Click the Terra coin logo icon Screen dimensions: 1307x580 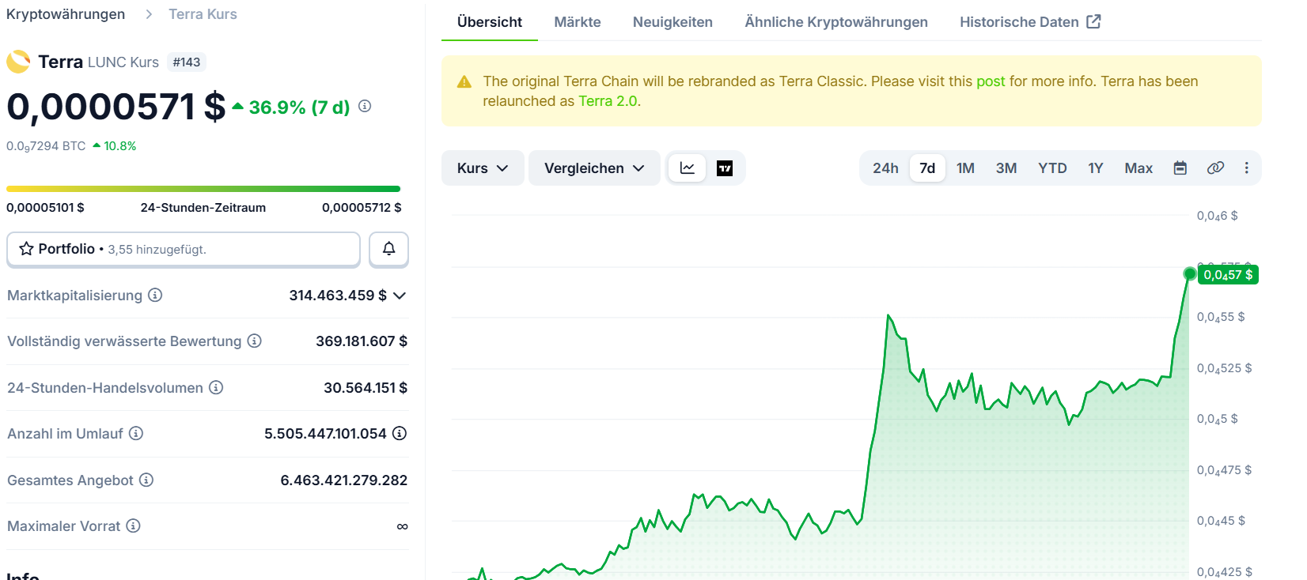point(18,62)
